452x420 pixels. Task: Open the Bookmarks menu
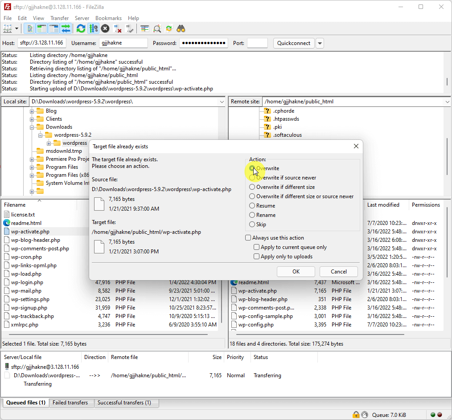(108, 18)
